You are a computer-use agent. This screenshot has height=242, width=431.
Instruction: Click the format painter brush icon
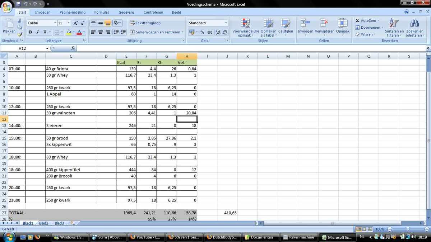[x=20, y=35]
